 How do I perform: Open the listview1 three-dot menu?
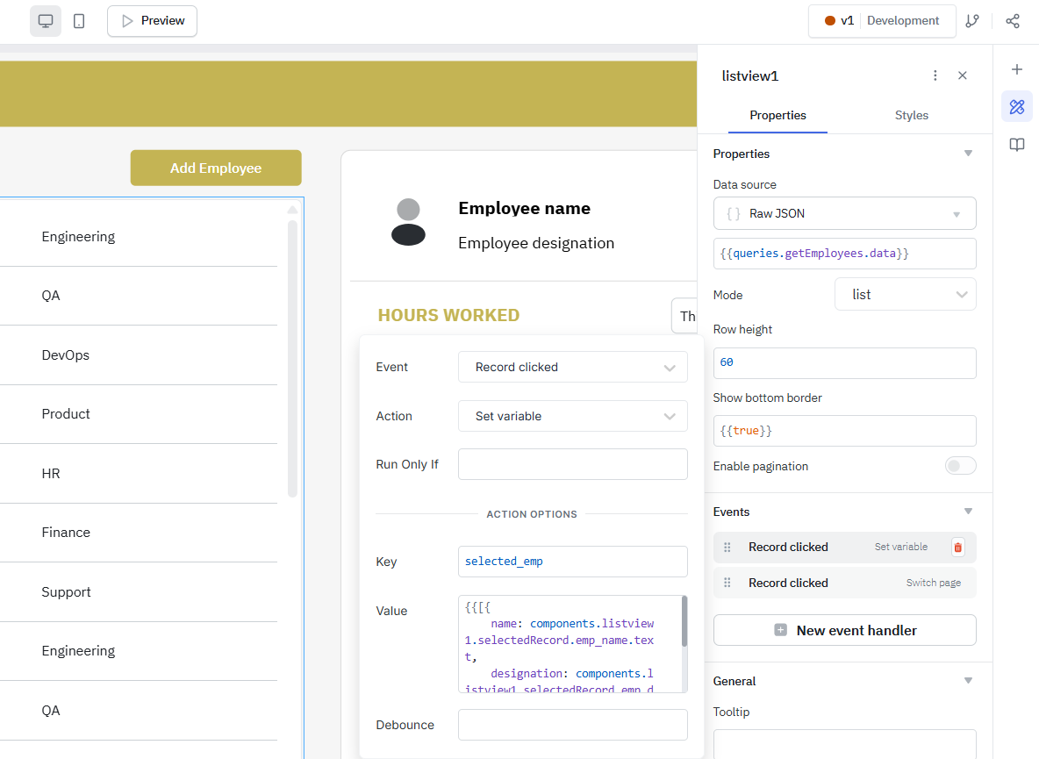coord(935,75)
